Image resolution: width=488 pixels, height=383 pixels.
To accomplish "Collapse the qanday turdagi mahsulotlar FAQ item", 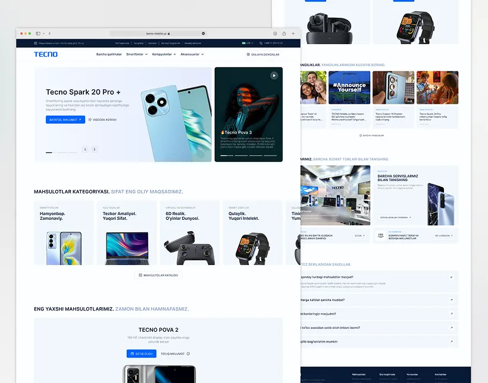I will (x=451, y=277).
